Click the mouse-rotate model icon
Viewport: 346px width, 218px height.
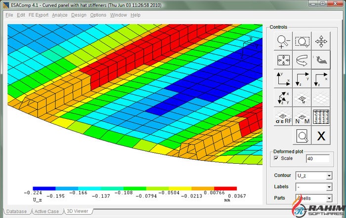tap(321, 60)
